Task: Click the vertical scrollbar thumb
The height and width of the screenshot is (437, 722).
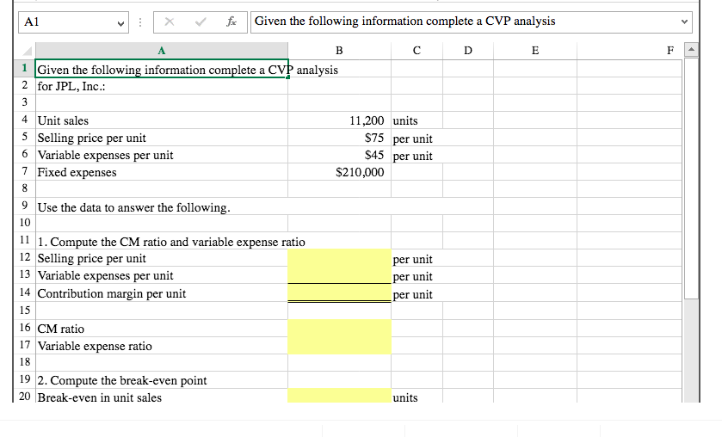Action: 691,178
